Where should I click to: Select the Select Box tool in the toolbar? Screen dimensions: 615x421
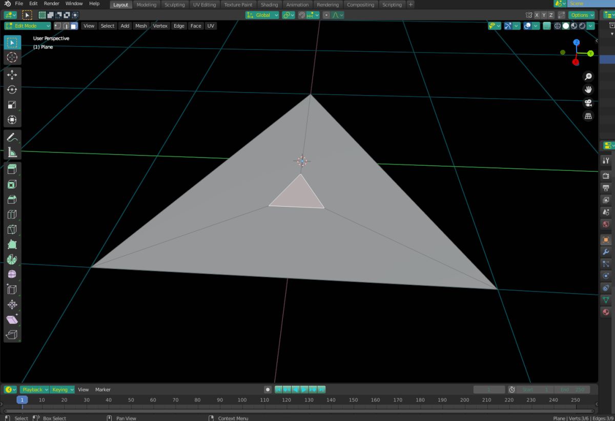tap(12, 42)
